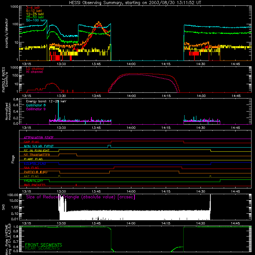Click the 14:15 tick label under modulation plot

(166, 128)
